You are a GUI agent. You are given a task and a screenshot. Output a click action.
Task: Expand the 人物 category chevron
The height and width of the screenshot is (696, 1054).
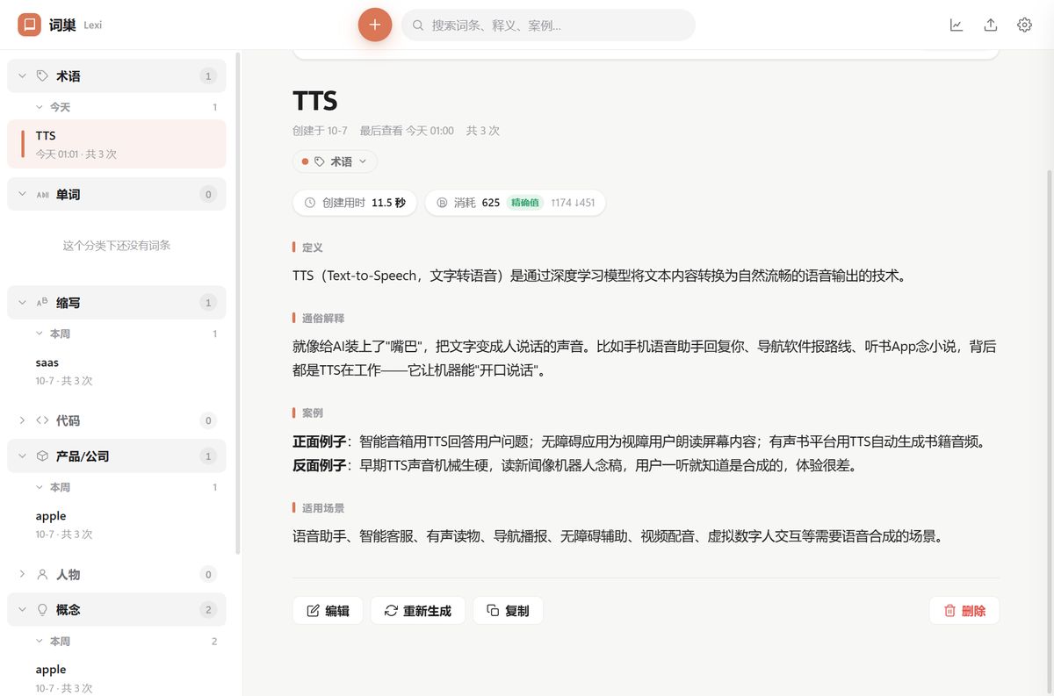point(22,574)
